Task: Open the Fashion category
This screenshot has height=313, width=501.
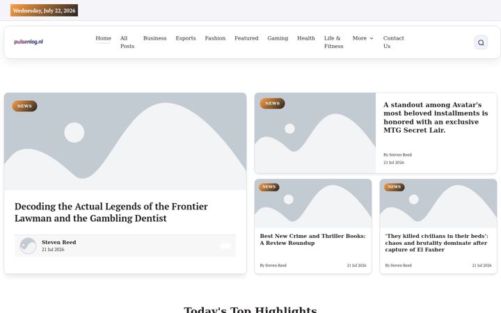Action: (x=215, y=38)
